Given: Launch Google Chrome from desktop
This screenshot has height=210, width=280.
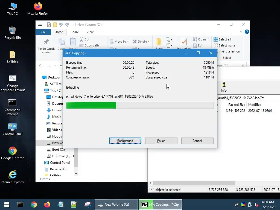Looking at the screenshot, I should tap(13, 153).
